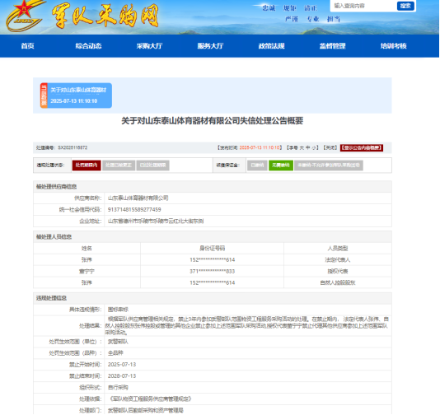Click the red 显示公告内容概要 button
The image size is (440, 415).
(x=362, y=147)
